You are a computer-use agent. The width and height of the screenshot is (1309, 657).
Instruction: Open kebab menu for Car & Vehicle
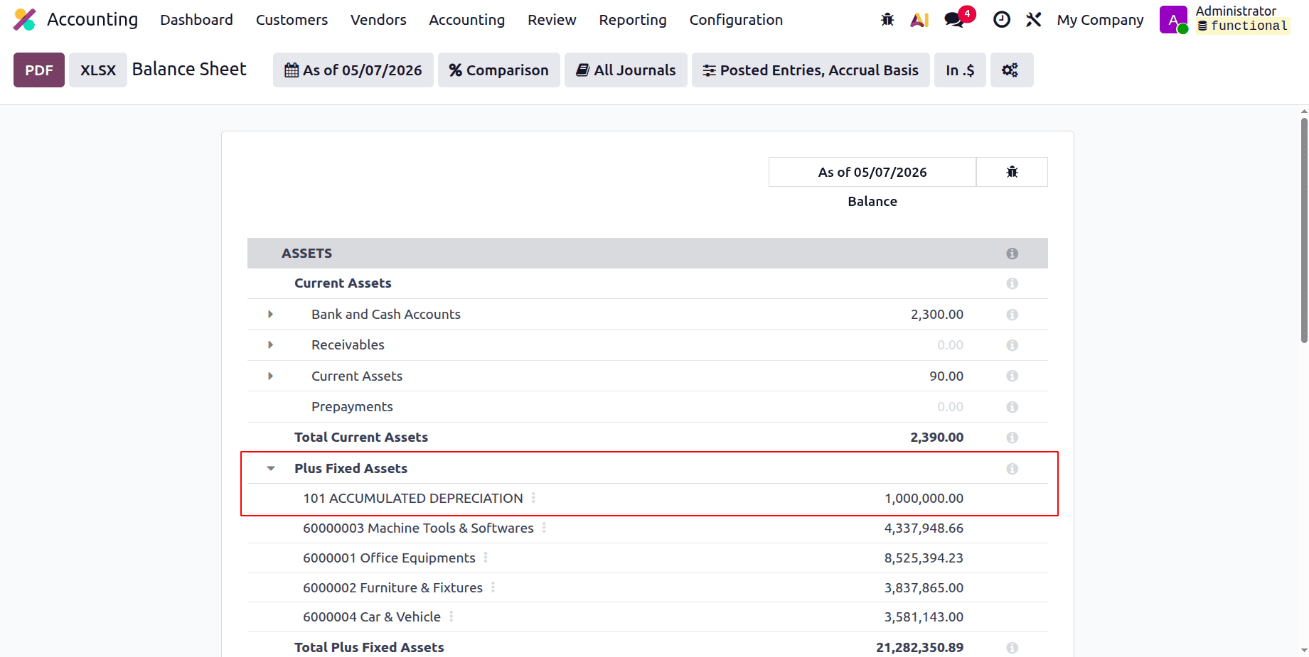(452, 617)
